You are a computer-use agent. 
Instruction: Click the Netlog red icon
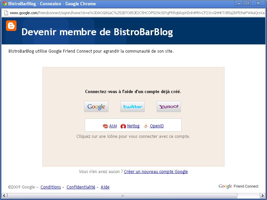(123, 126)
